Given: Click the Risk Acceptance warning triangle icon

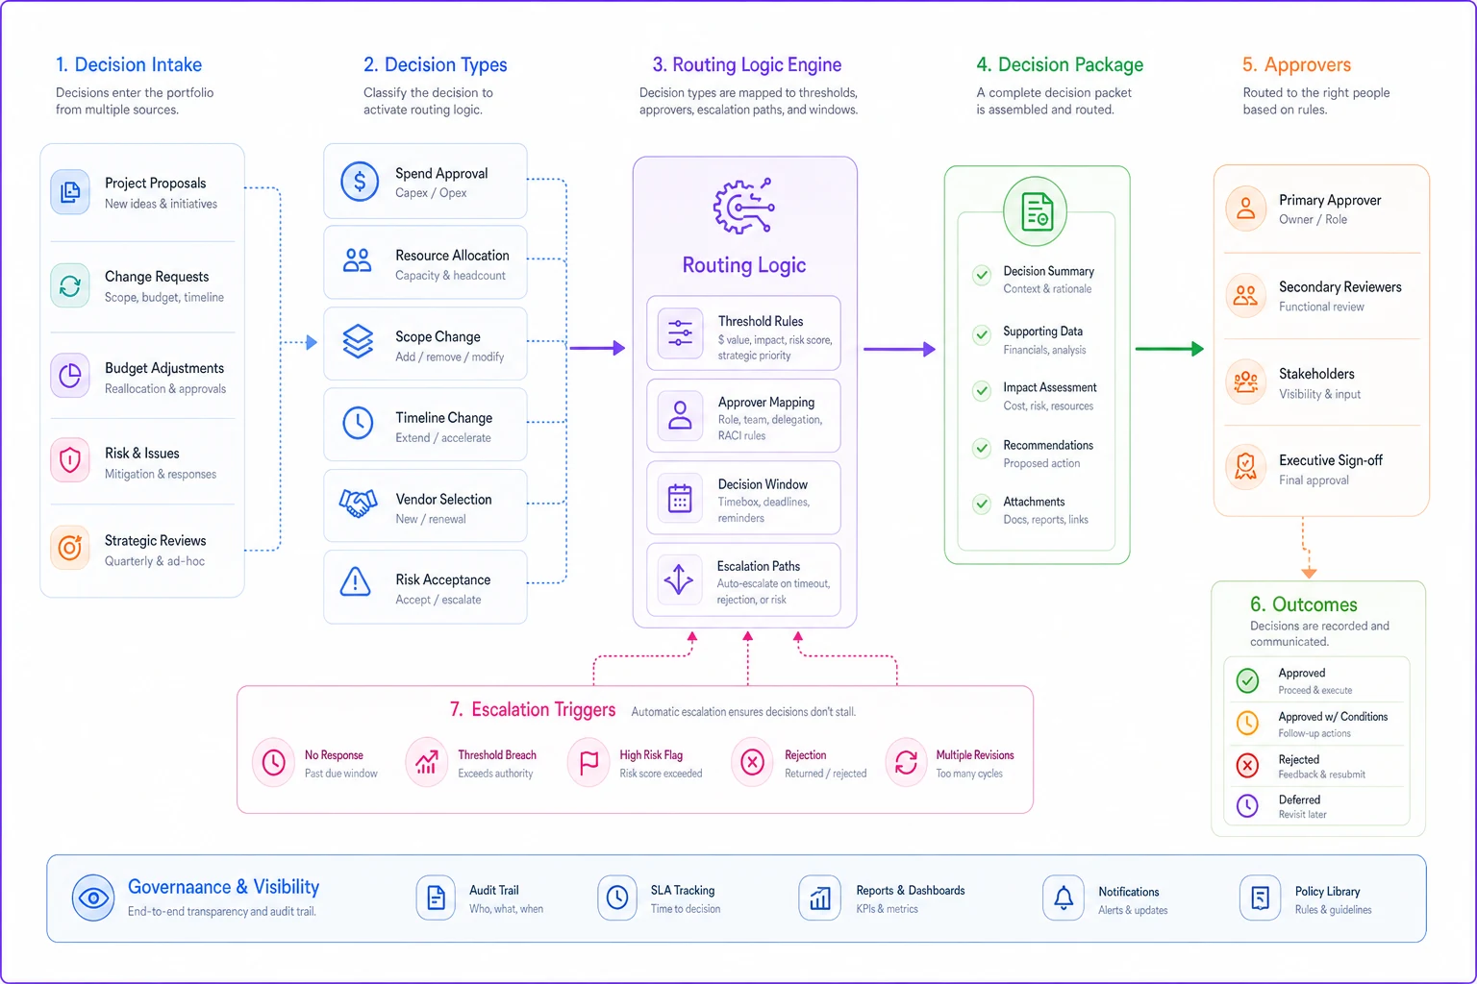Looking at the screenshot, I should click(356, 582).
